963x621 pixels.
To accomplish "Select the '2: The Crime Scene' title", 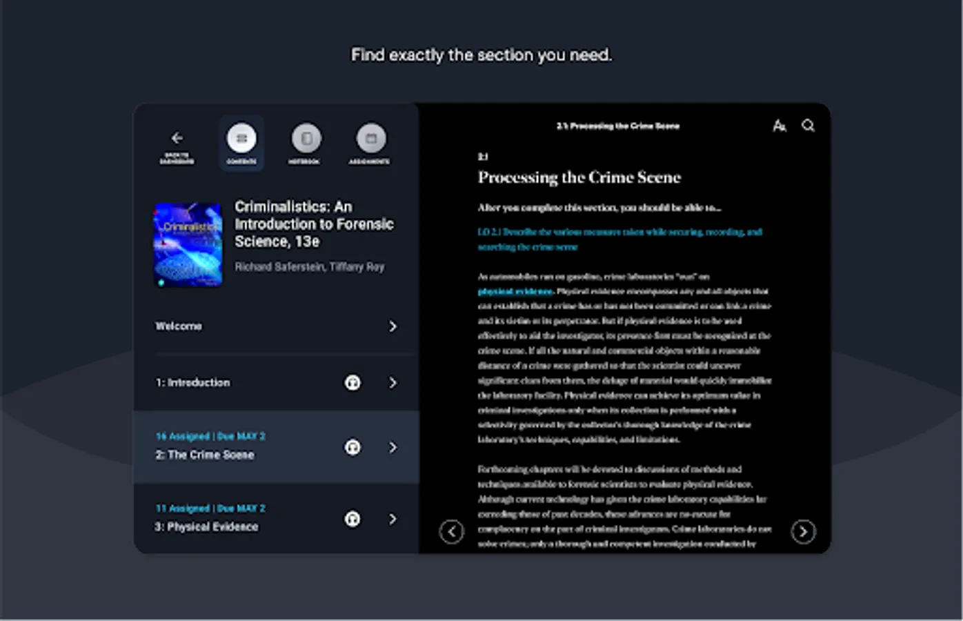I will 205,455.
